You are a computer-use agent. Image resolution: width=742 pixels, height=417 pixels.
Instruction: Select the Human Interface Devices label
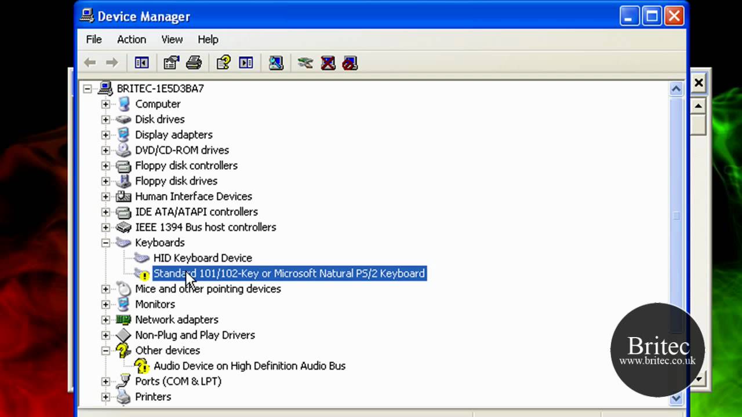(194, 196)
